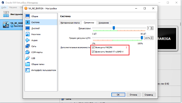Click the Инструменты tools icon in Manager
The width and height of the screenshot is (182, 103).
coord(6,14)
